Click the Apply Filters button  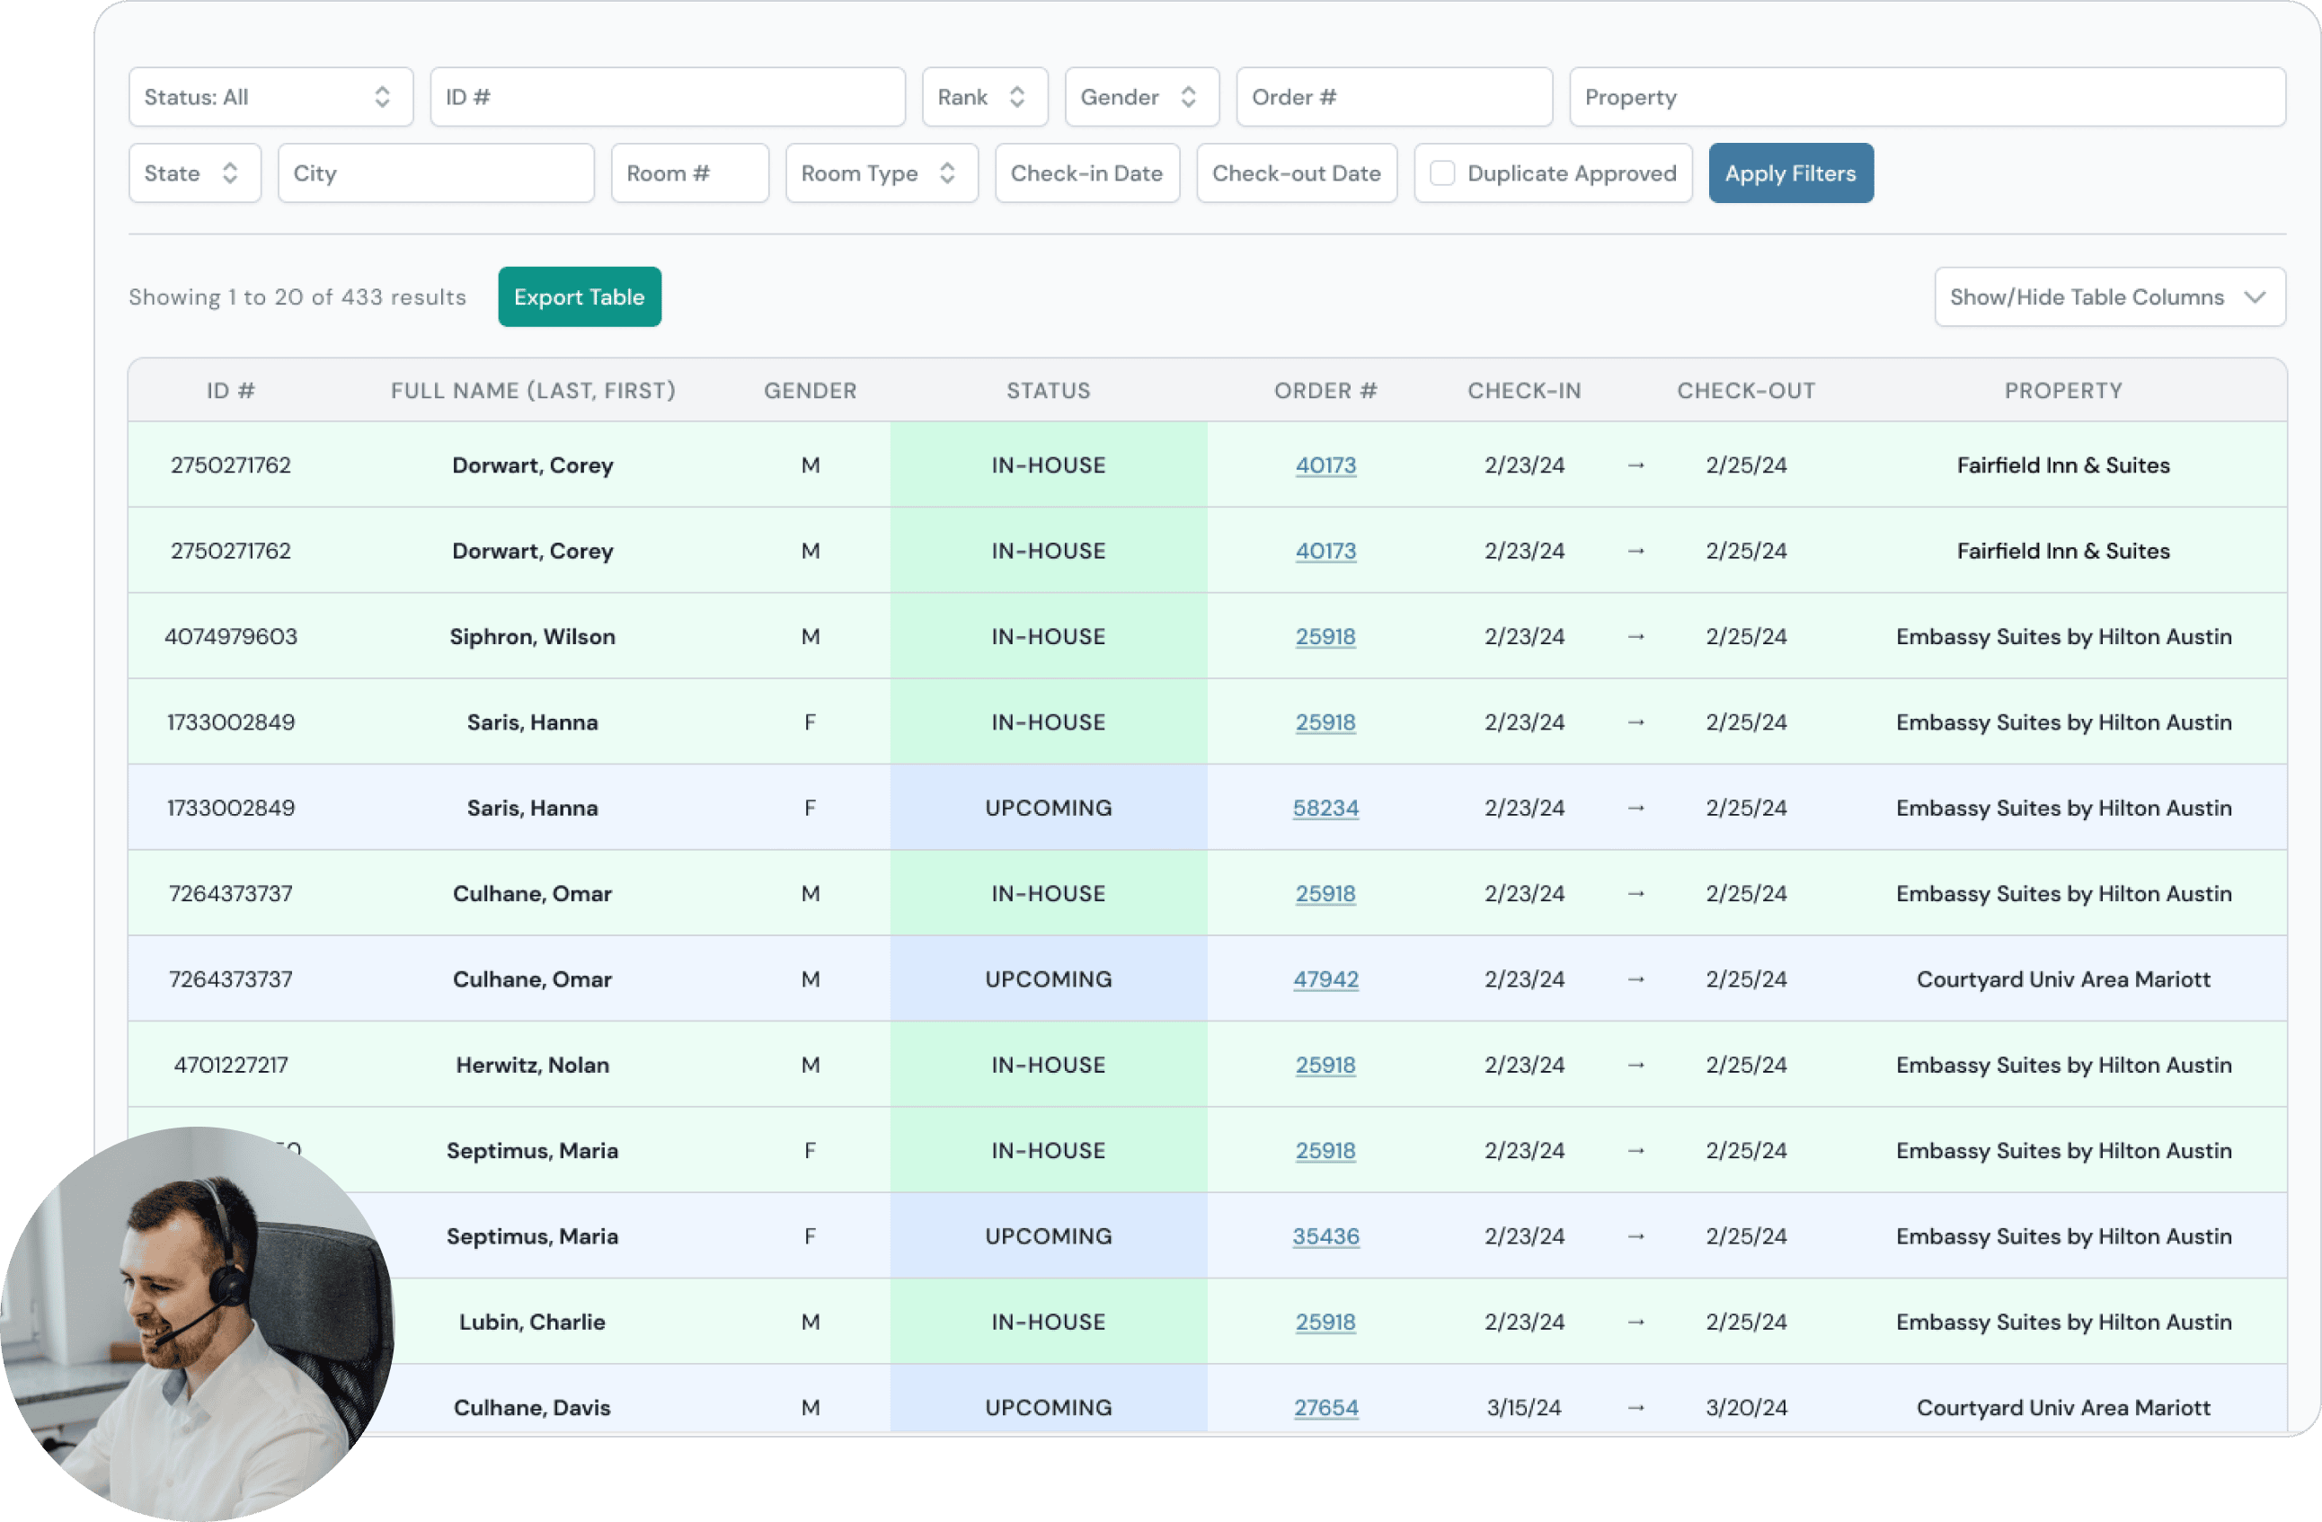pyautogui.click(x=1789, y=173)
